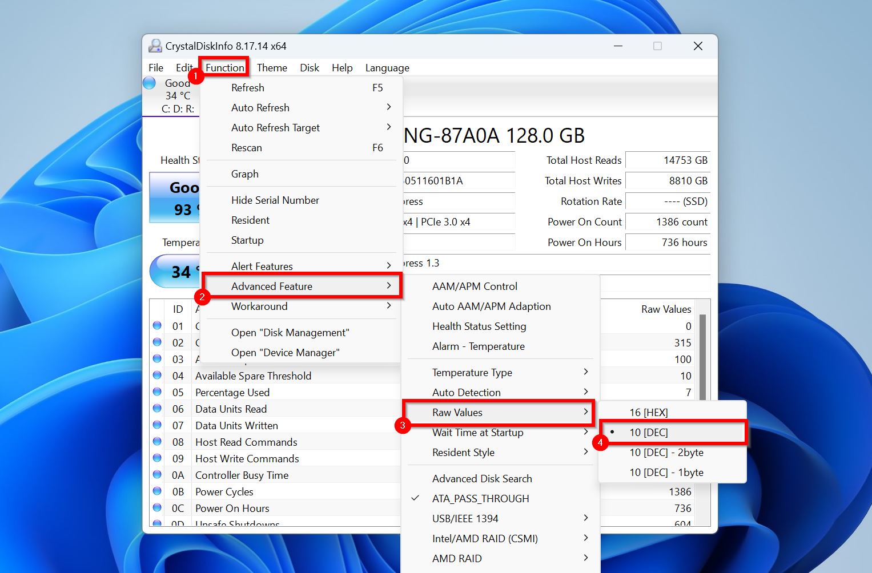Click status orb for attribute 01 row

tap(157, 326)
